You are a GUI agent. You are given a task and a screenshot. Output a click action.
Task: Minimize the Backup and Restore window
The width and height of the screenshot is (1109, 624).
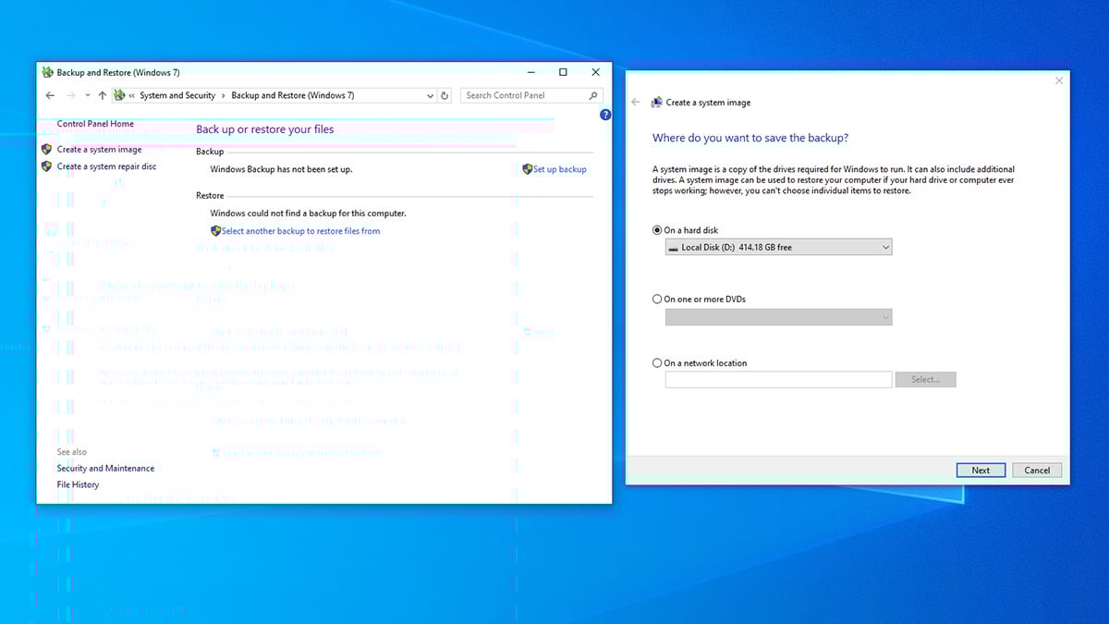point(530,71)
